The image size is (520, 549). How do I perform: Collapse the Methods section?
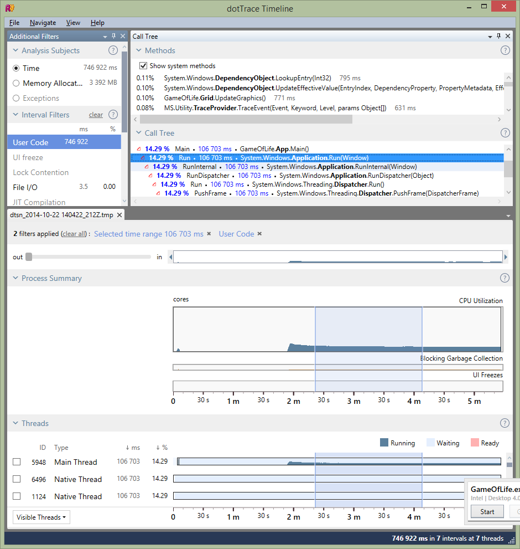(139, 50)
